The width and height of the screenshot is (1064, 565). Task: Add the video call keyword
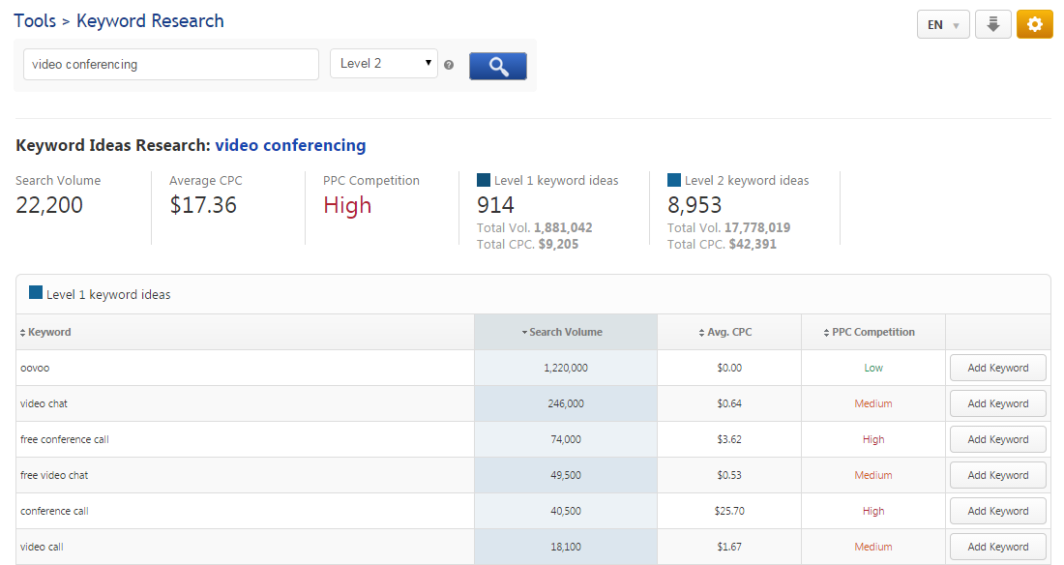coord(997,547)
